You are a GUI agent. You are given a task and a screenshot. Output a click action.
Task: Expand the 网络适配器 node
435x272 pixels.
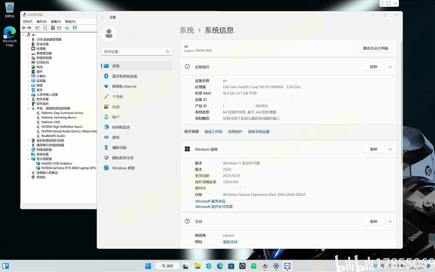[x=28, y=150]
